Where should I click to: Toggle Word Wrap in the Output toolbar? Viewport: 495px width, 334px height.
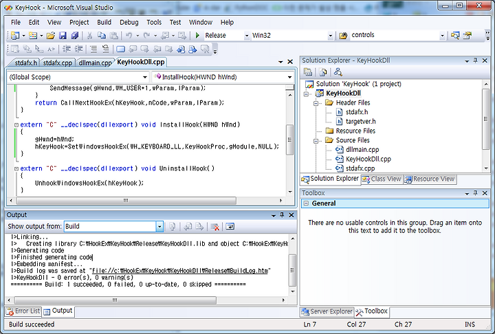tap(230, 226)
